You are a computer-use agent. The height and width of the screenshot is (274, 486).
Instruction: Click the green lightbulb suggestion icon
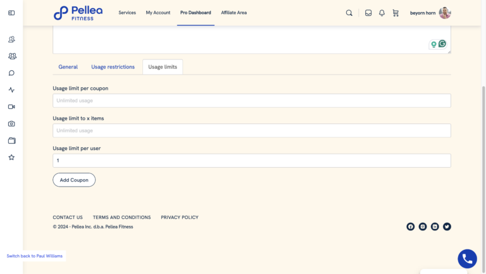point(433,44)
